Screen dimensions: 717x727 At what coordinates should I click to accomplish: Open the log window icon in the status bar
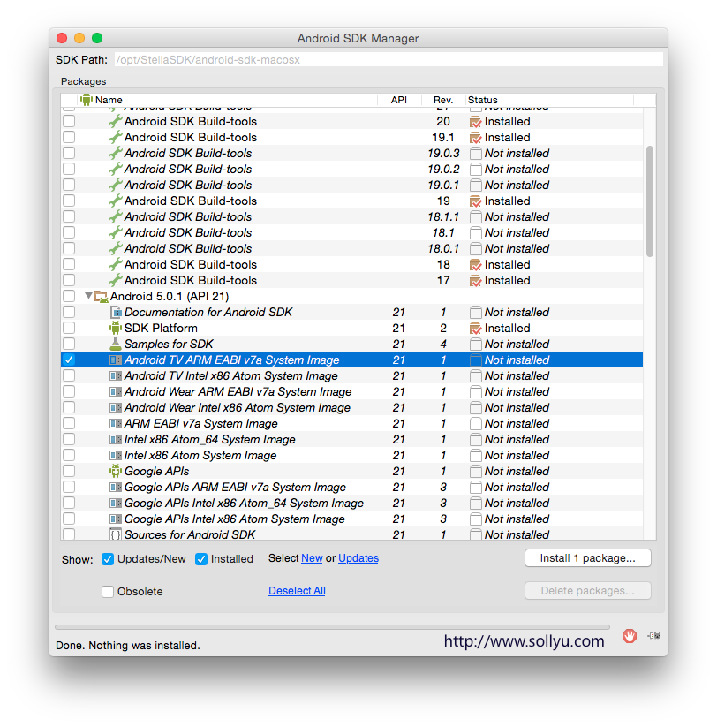[654, 636]
